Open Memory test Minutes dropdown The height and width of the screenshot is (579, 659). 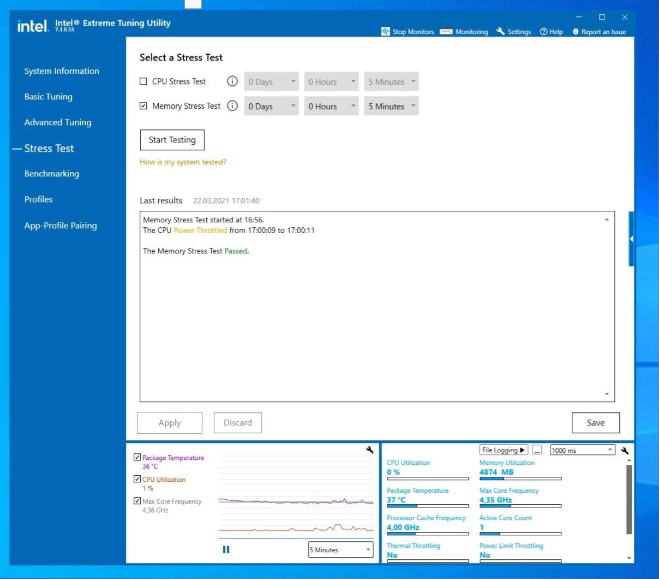pyautogui.click(x=391, y=107)
